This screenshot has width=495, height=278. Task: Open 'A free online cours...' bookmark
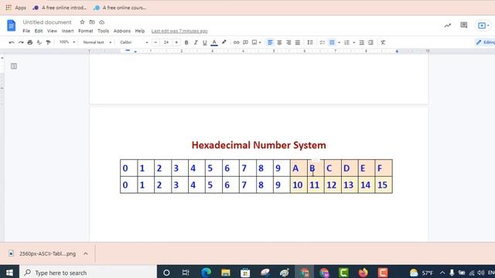tap(121, 8)
